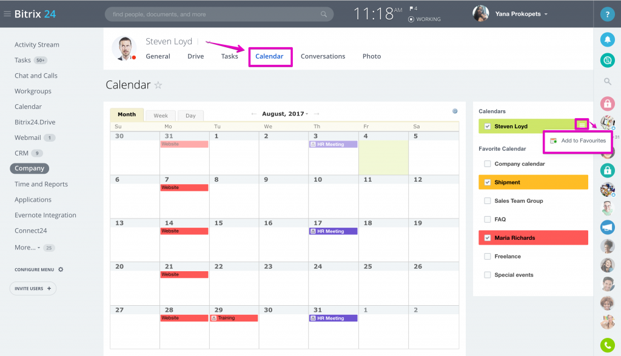
Task: Uncheck the Maria Richards calendar
Action: coord(488,238)
